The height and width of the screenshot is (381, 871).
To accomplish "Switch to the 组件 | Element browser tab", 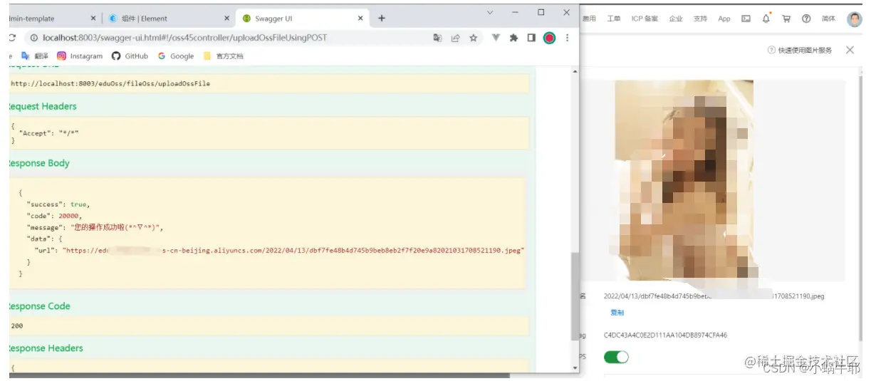I will coord(169,19).
